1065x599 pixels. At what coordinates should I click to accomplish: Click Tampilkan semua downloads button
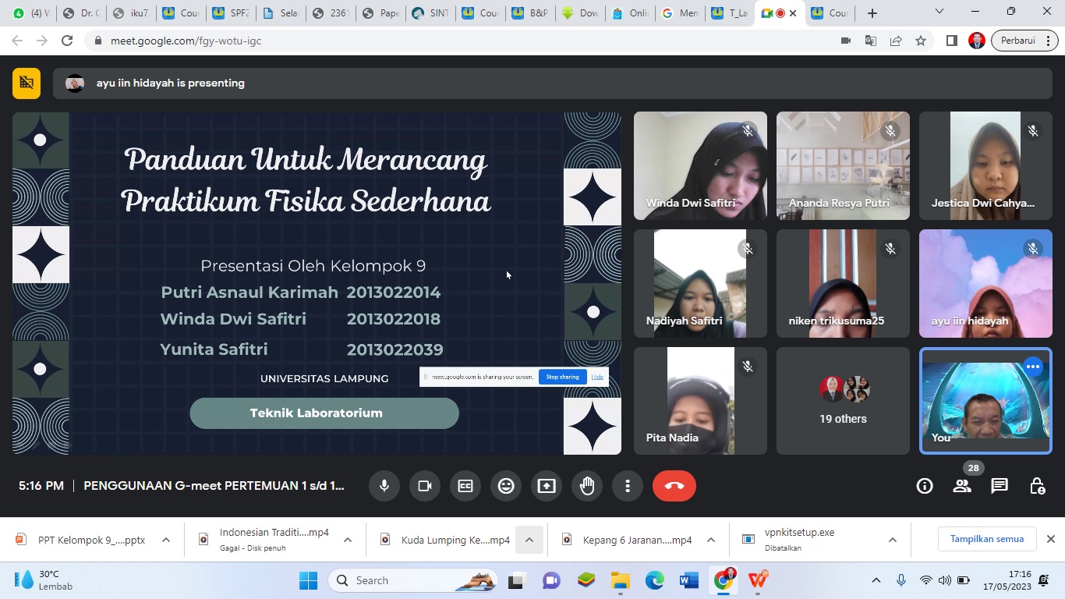986,539
